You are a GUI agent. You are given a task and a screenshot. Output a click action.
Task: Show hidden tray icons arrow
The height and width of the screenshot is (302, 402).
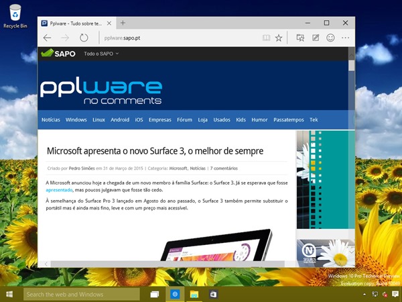tap(364, 295)
